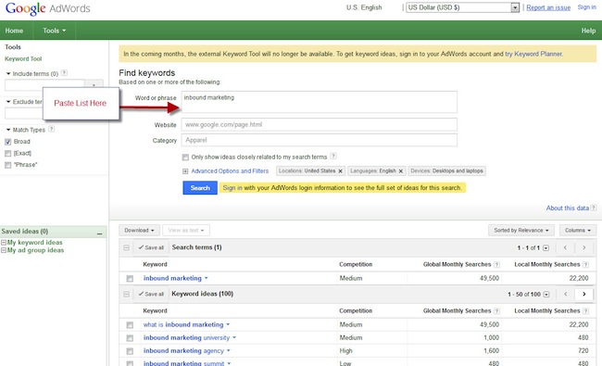The image size is (602, 366).
Task: Expand My ad group ideas tree node
Action: coord(4,250)
